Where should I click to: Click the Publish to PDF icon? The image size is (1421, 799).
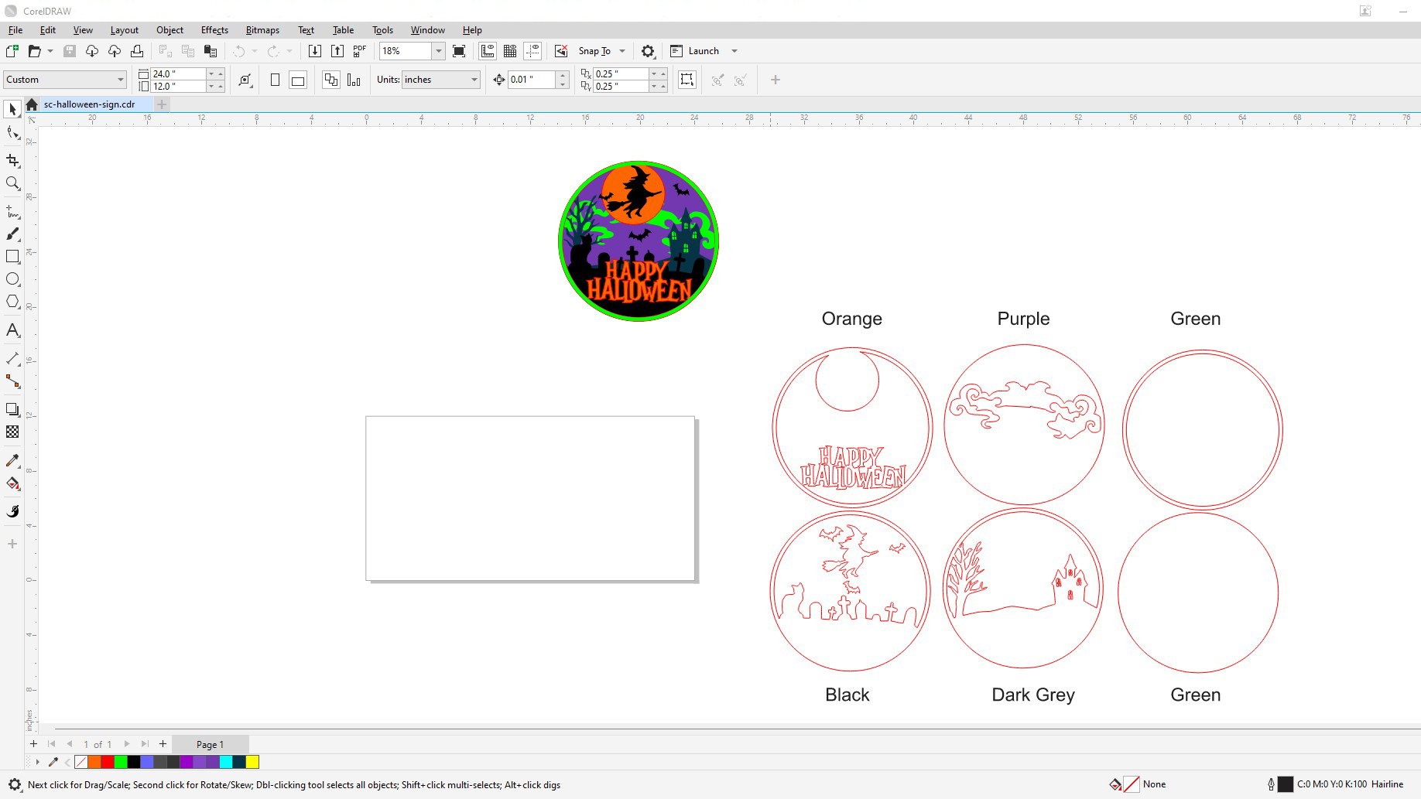click(x=359, y=51)
